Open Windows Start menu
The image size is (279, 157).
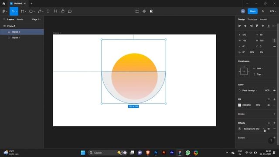tap(83, 153)
